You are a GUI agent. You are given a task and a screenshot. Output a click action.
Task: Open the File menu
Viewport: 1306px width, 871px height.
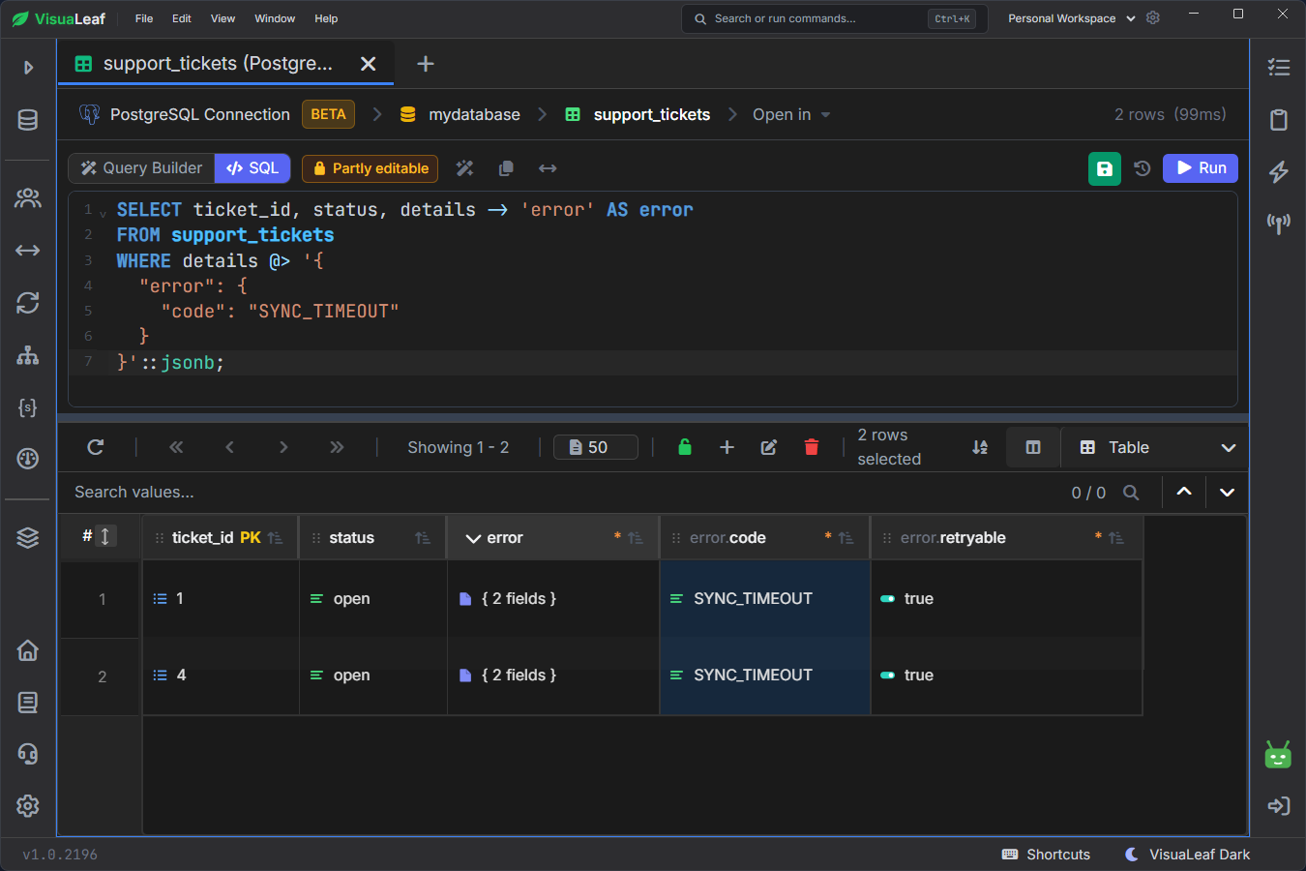tap(144, 18)
